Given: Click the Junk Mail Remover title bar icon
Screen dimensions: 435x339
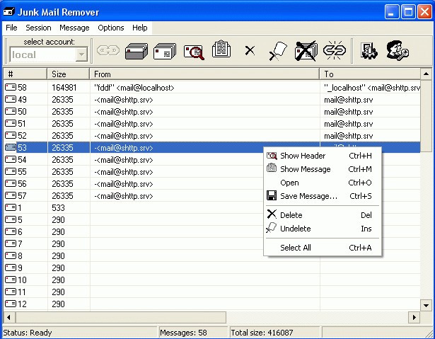Looking at the screenshot, I should 9,12.
